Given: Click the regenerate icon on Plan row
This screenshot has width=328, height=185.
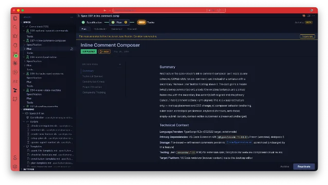Looking at the screenshot, I should coord(71,49).
